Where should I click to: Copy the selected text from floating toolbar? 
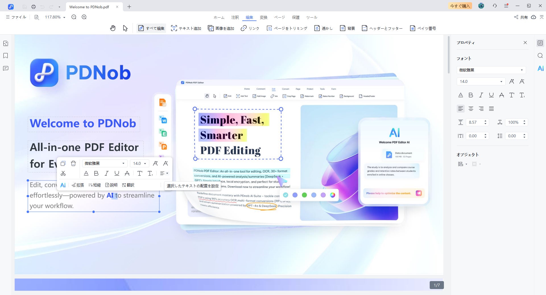63,163
